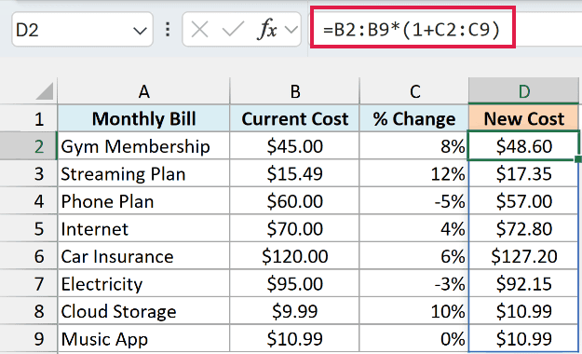Click the $72.80 new cost cell
Image resolution: width=582 pixels, height=354 pixels.
pyautogui.click(x=523, y=228)
